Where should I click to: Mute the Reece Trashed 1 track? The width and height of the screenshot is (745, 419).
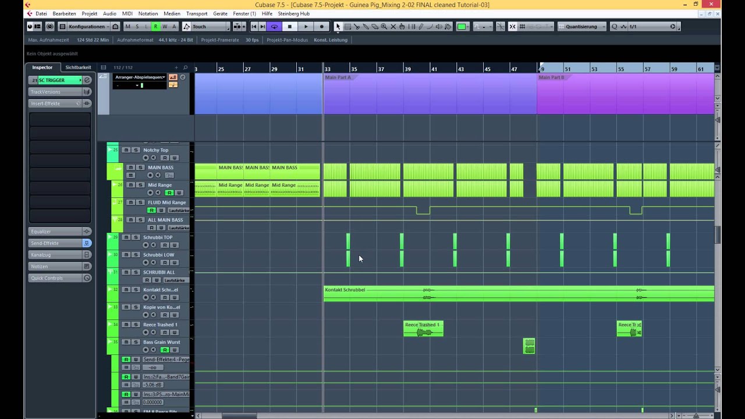point(126,325)
